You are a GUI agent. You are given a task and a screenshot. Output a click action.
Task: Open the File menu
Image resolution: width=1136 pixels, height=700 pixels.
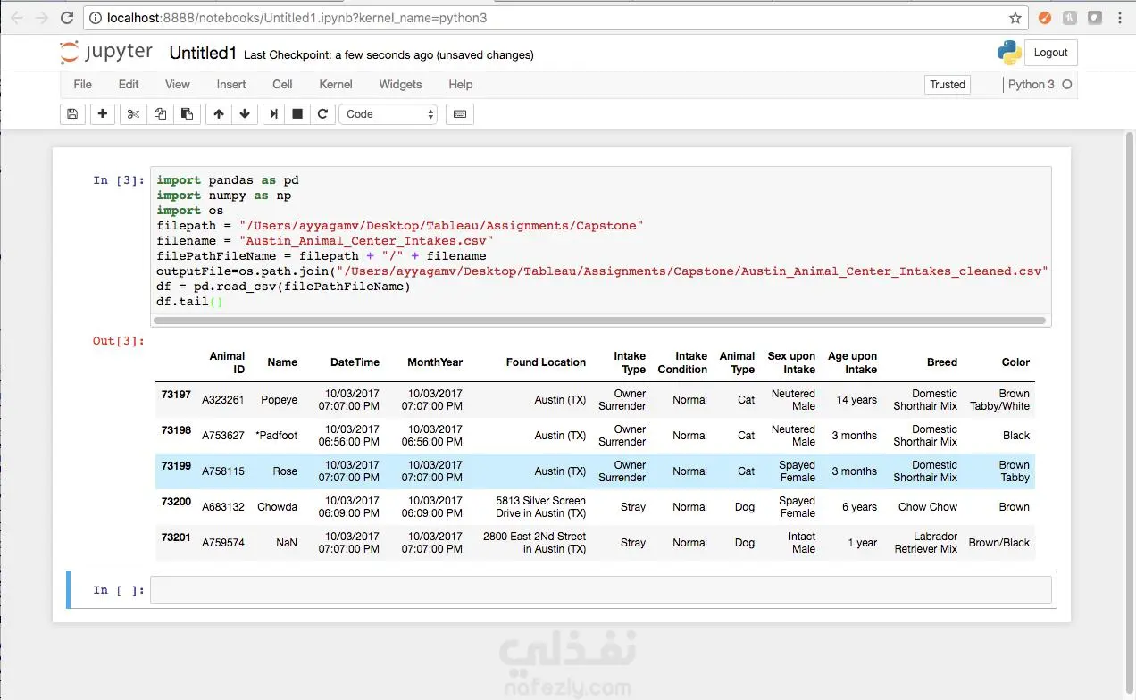pos(82,84)
